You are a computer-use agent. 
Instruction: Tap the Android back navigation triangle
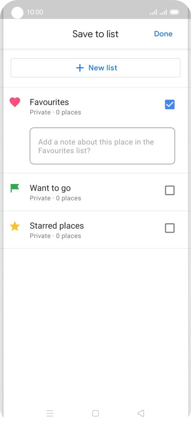pyautogui.click(x=141, y=413)
